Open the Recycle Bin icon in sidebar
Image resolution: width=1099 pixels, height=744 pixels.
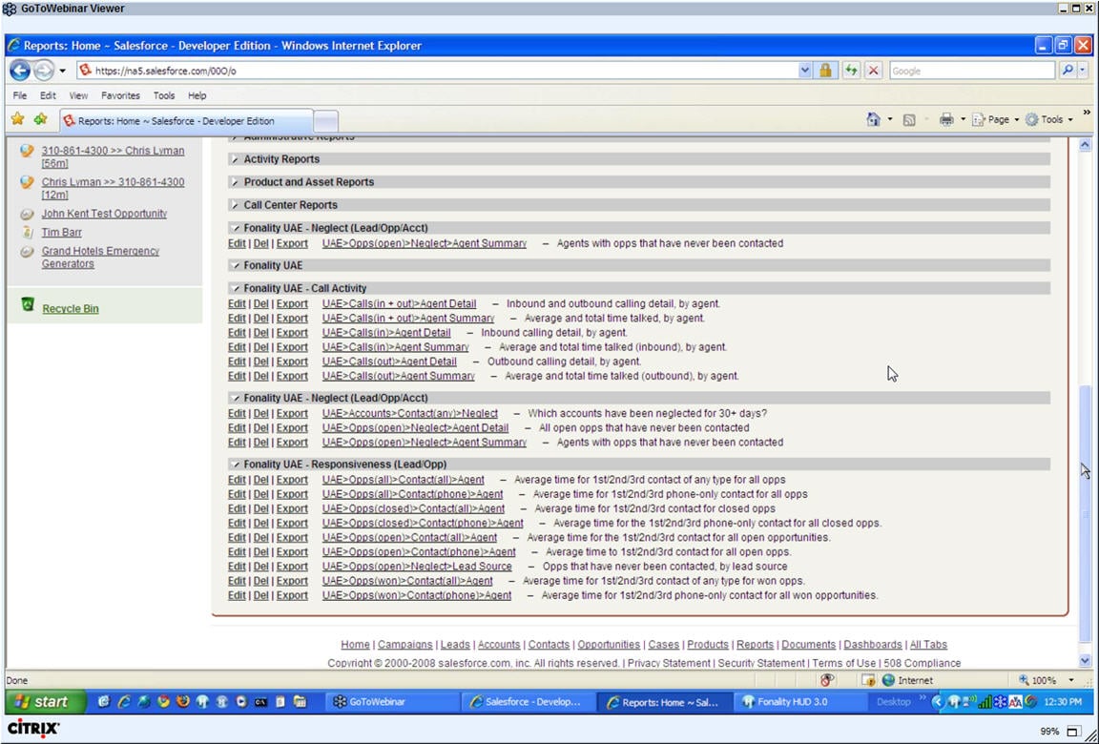pyautogui.click(x=28, y=305)
